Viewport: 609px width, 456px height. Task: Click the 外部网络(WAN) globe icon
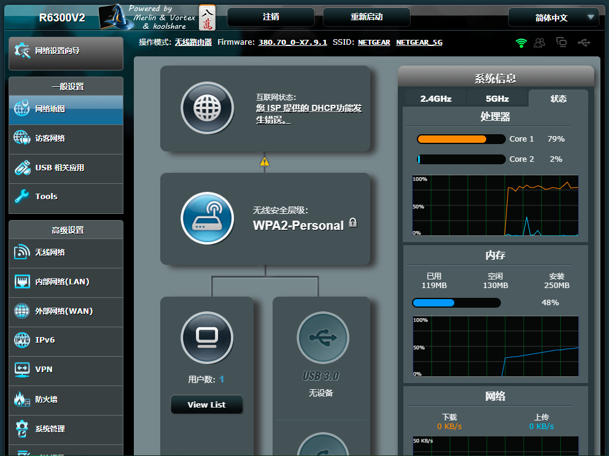(x=21, y=311)
